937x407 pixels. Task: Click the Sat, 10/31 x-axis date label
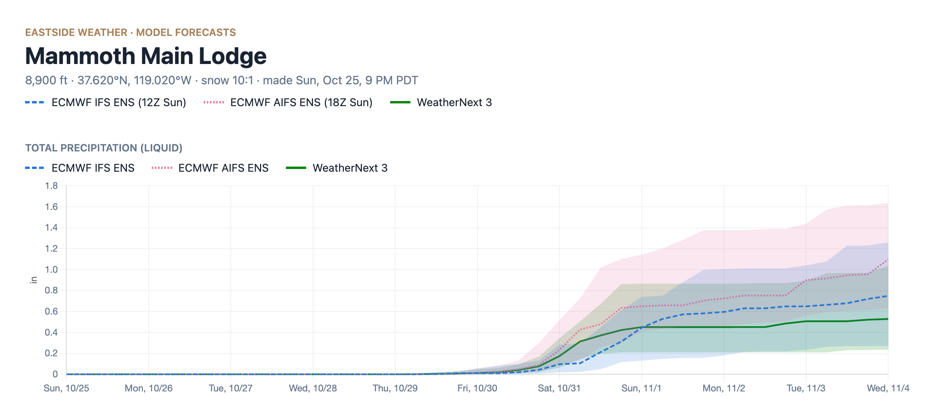[x=559, y=388]
